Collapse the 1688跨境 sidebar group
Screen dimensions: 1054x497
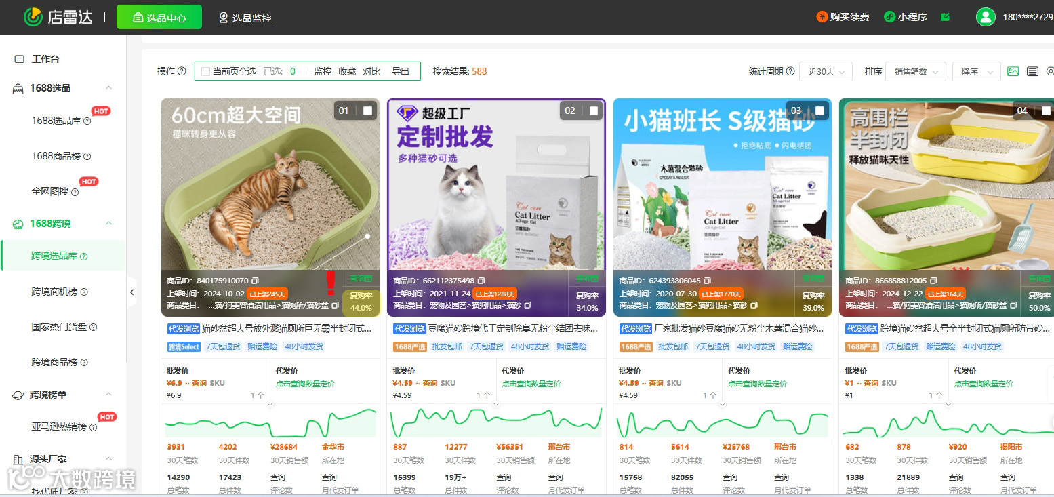(108, 224)
